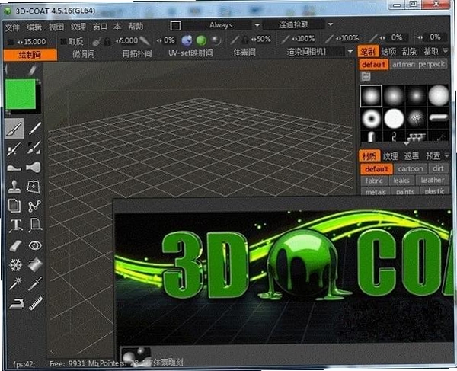The height and width of the screenshot is (371, 457).
Task: Select the paintbrush tool in left toolbar
Action: (14, 129)
